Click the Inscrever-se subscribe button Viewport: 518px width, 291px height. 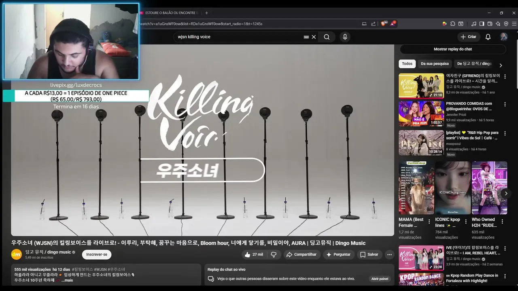pos(97,255)
